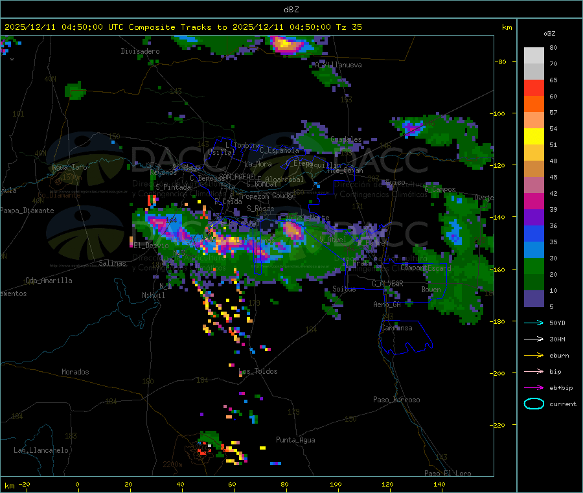Click the purple-gray 10 dBZ swatch
The image size is (583, 493).
point(534,299)
